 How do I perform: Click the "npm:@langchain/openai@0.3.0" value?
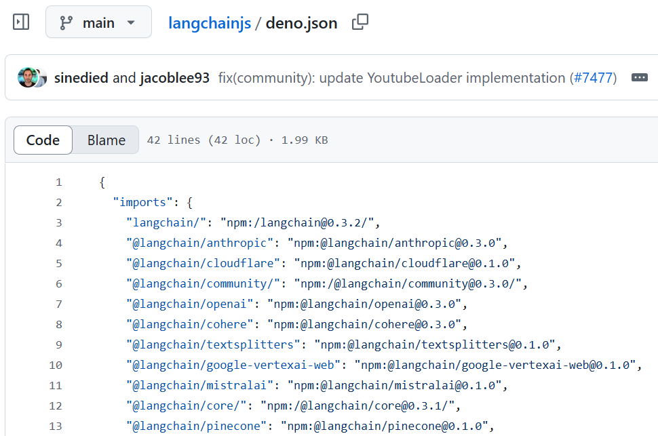[364, 304]
